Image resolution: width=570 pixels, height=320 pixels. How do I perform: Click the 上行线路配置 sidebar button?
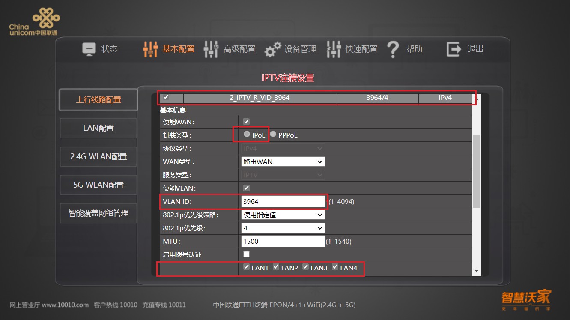[98, 99]
